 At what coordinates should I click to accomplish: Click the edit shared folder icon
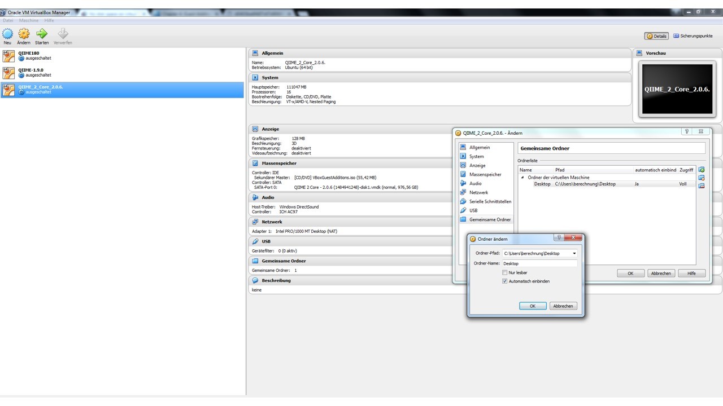pyautogui.click(x=702, y=178)
